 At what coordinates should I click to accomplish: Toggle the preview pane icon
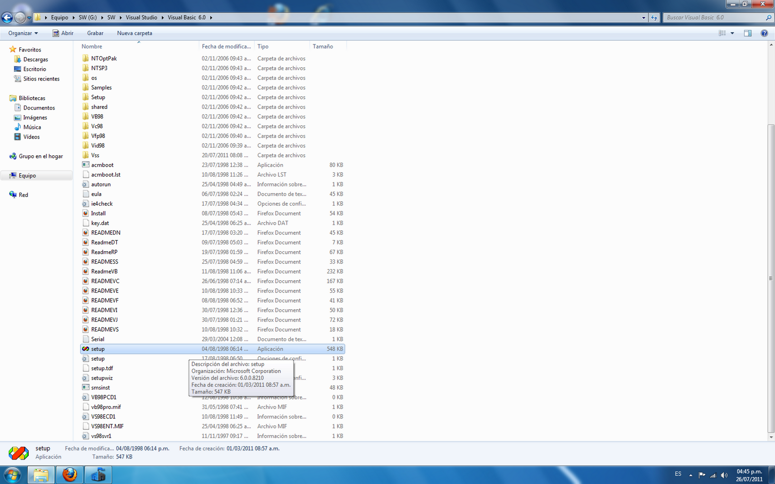click(748, 33)
